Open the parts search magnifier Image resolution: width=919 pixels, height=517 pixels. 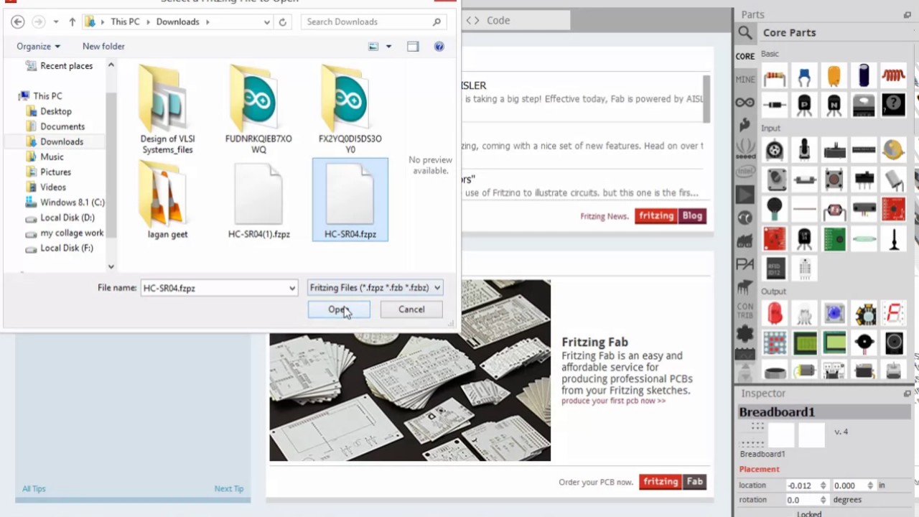[745, 33]
